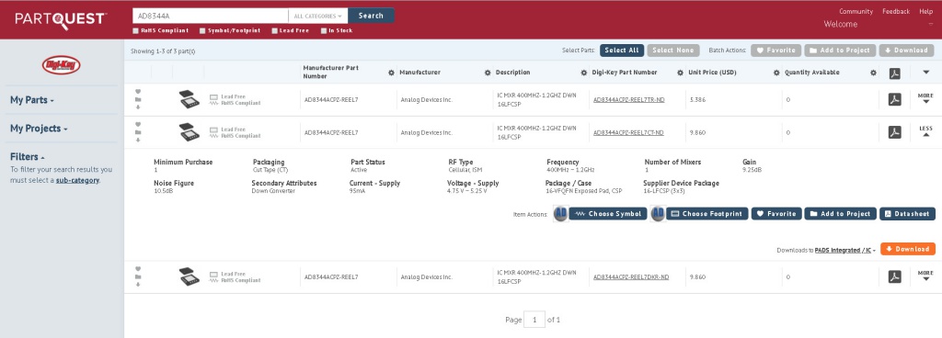
Task: Open PADS Integrated / IC download target dropdown
Action: click(844, 250)
